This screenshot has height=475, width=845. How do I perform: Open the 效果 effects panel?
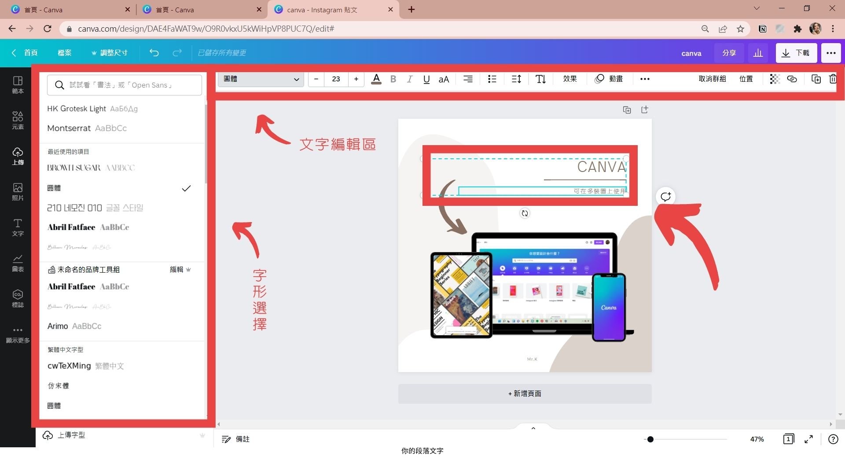click(570, 79)
